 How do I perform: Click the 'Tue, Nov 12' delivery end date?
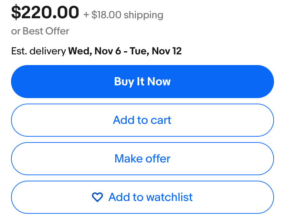(x=156, y=51)
